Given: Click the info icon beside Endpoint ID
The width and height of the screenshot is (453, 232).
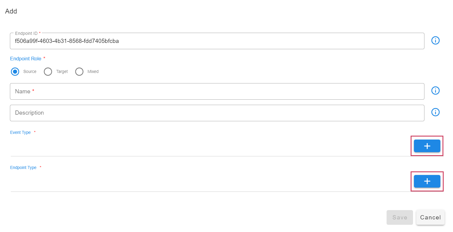Looking at the screenshot, I should coord(435,41).
